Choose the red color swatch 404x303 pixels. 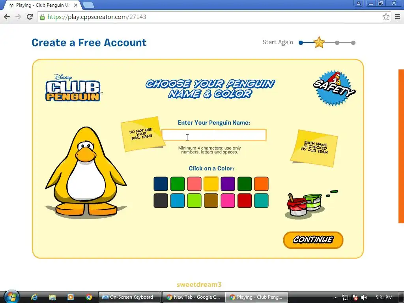pos(245,200)
